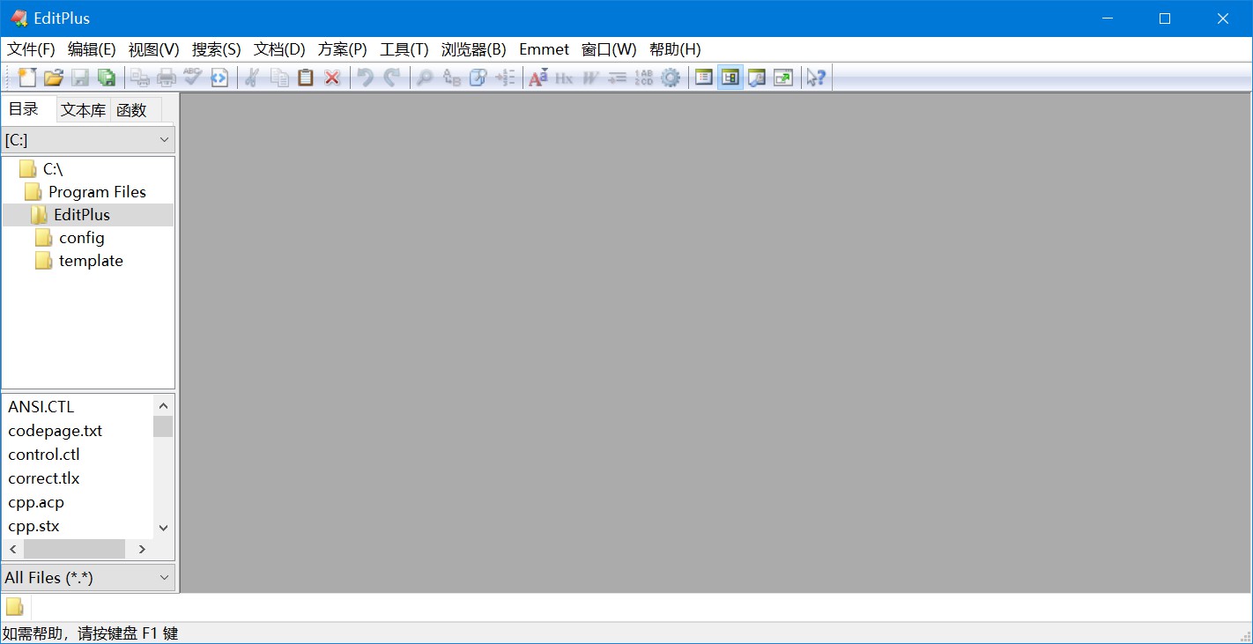The image size is (1253, 644).
Task: Open the 文档(D) menu
Action: pyautogui.click(x=279, y=49)
